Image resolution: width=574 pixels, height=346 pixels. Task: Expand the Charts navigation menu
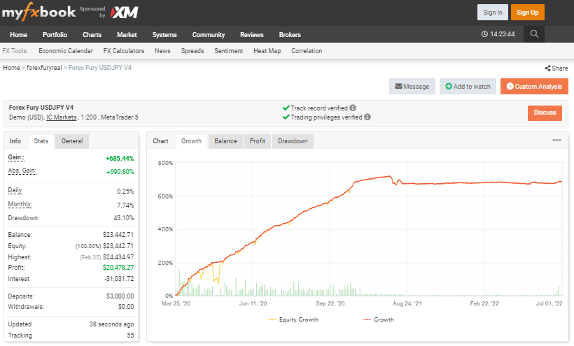click(92, 35)
